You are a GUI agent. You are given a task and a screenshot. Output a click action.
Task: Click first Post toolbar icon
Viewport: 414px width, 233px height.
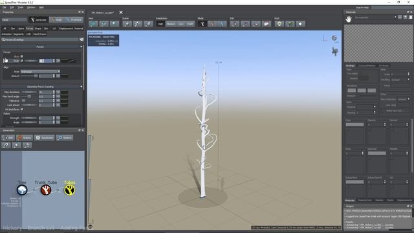coord(279,24)
